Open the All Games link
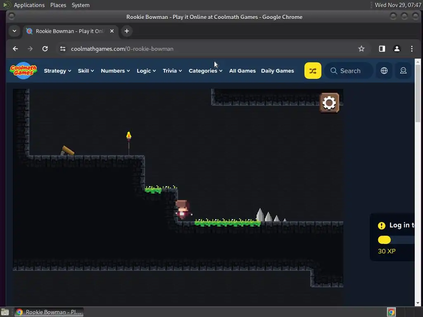The height and width of the screenshot is (317, 423). point(242,71)
